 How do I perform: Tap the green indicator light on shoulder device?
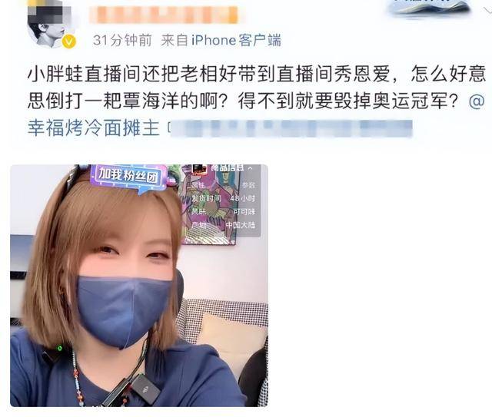tap(59, 348)
